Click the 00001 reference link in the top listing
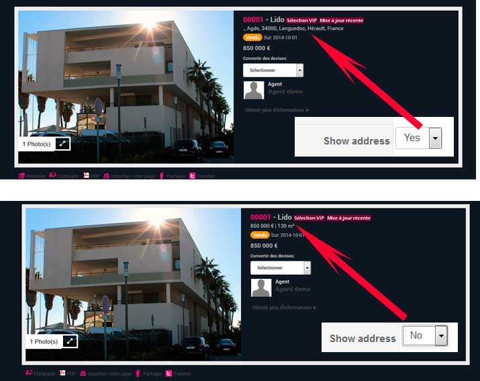 point(253,19)
